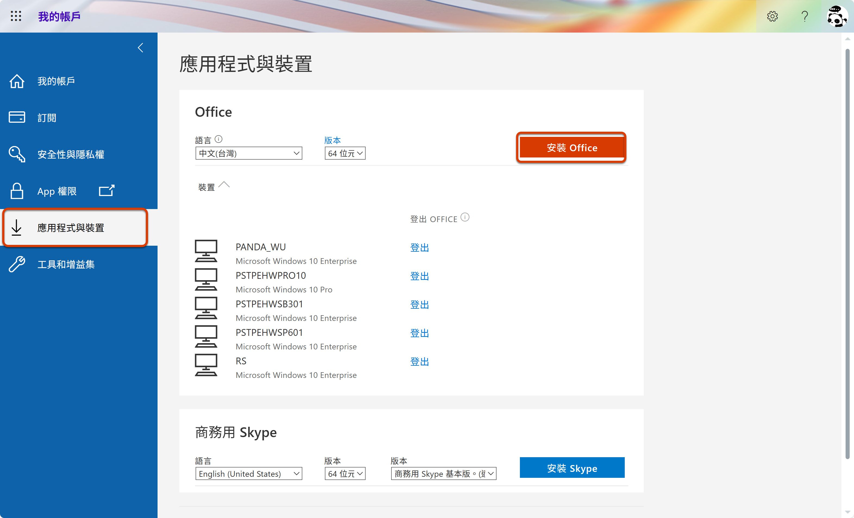The height and width of the screenshot is (518, 854).
Task: Open the Office 64 位元 version dropdown
Action: pyautogui.click(x=345, y=153)
